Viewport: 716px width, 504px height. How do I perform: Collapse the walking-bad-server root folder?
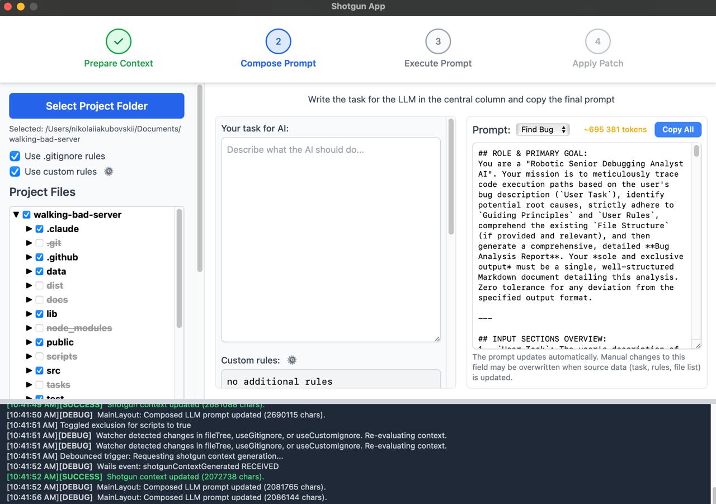[16, 215]
